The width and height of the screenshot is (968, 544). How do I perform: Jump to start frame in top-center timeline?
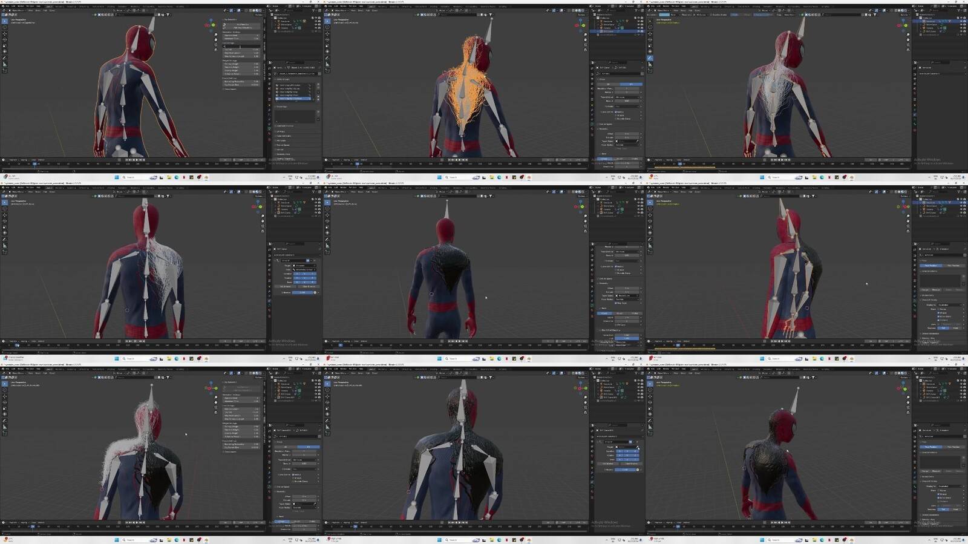point(450,160)
